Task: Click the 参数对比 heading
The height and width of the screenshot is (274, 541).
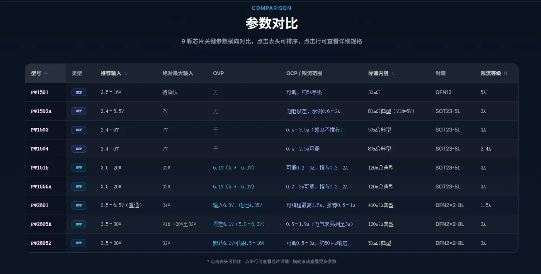Action: point(272,23)
